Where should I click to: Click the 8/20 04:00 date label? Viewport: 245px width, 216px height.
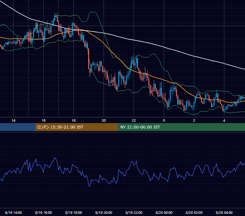[224, 212]
